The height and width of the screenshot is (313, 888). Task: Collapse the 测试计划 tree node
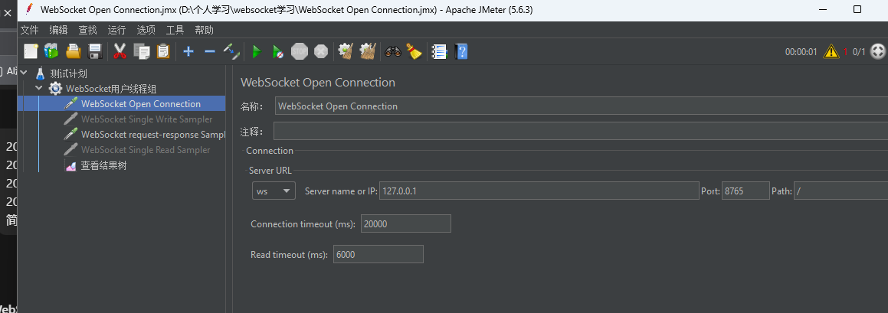pos(25,73)
